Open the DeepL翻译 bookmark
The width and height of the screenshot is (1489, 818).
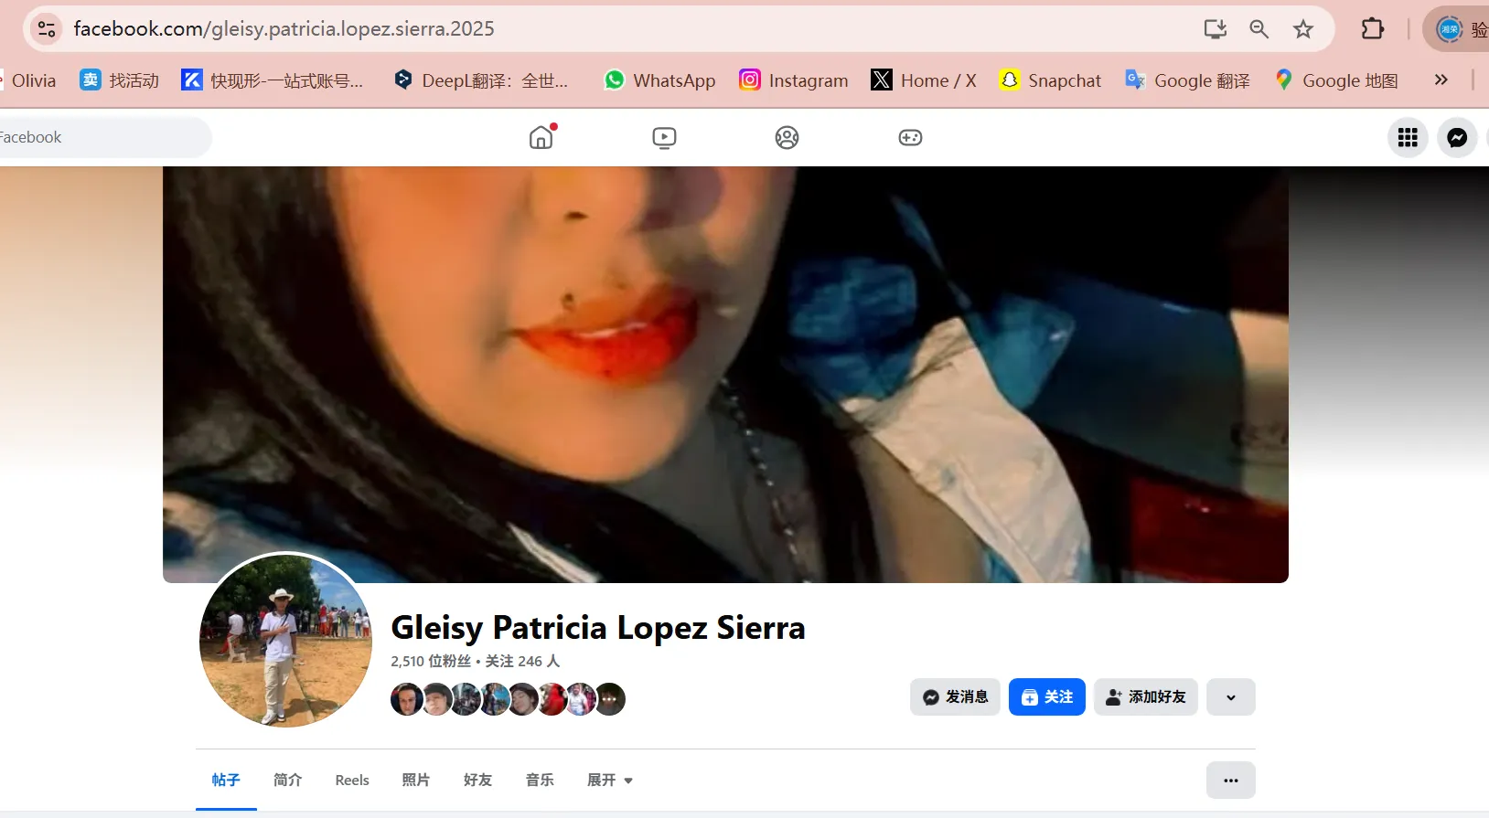pyautogui.click(x=481, y=80)
